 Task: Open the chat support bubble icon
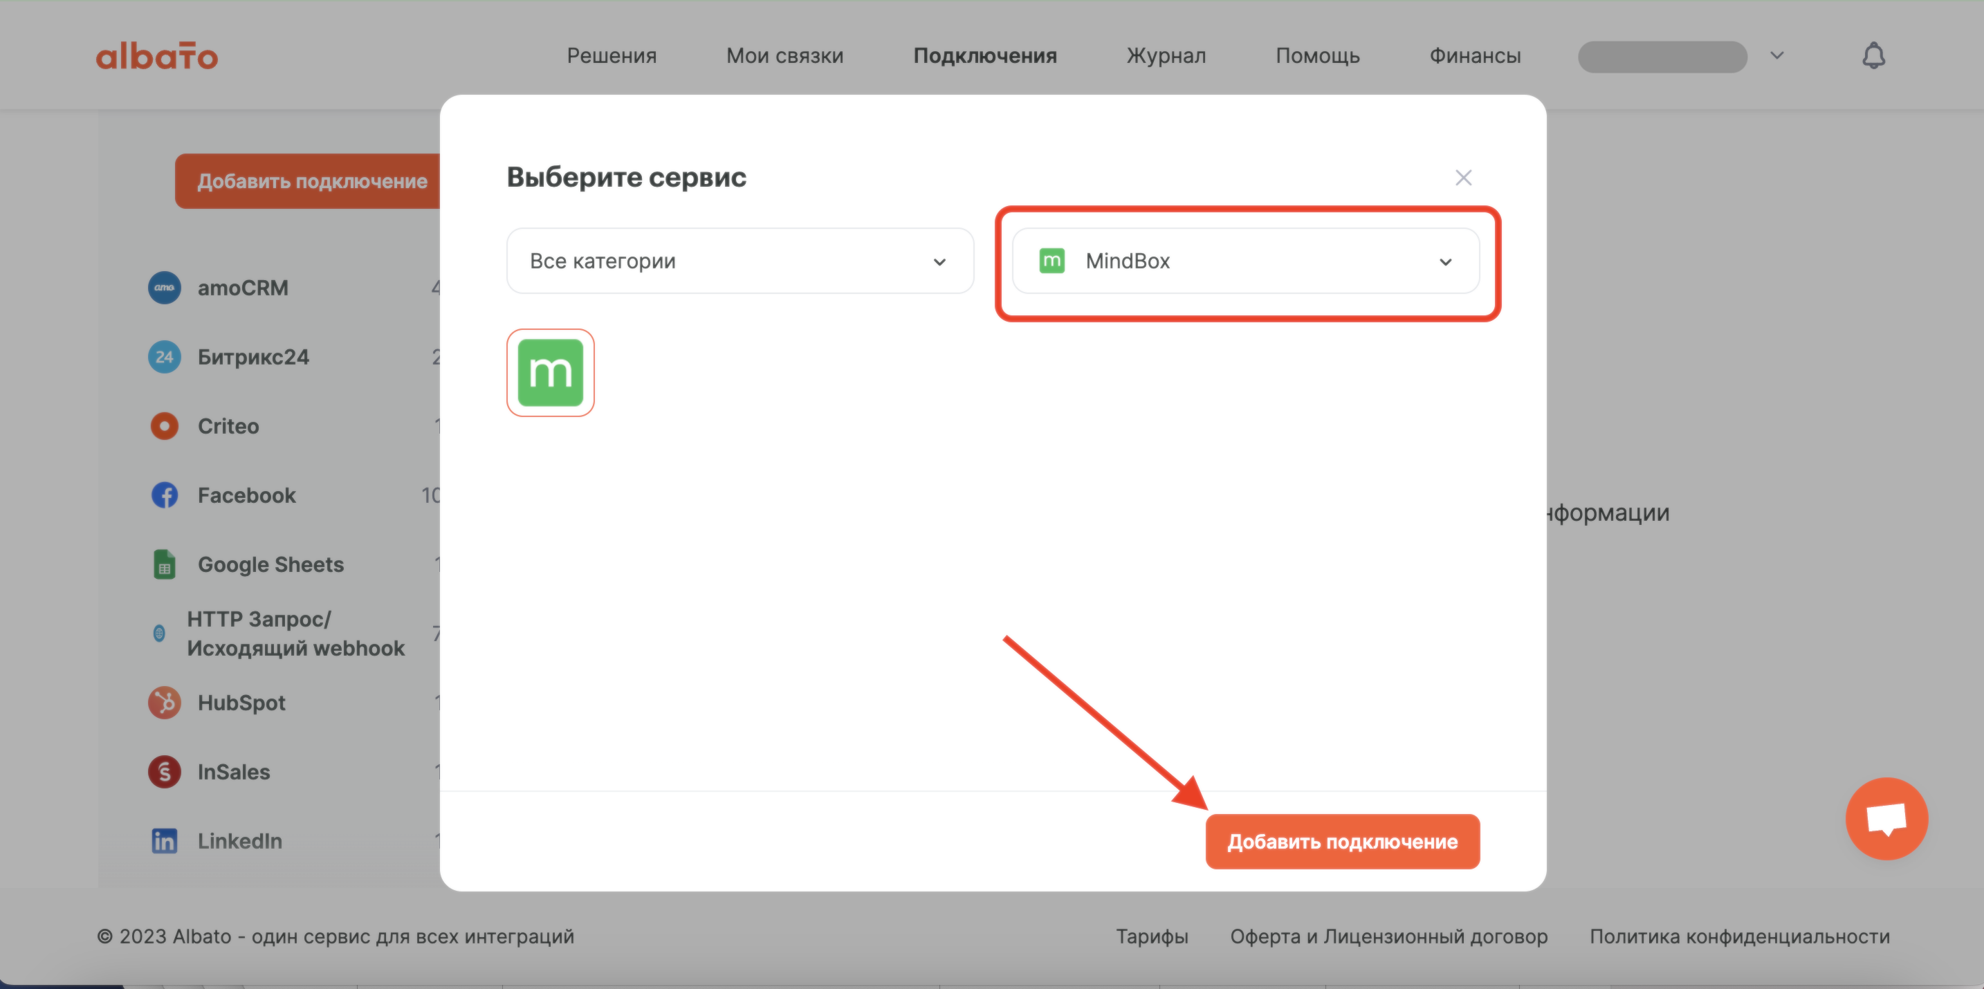(1886, 818)
